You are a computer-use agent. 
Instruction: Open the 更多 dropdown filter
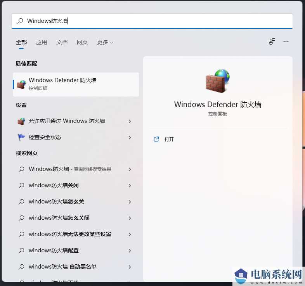(x=105, y=42)
